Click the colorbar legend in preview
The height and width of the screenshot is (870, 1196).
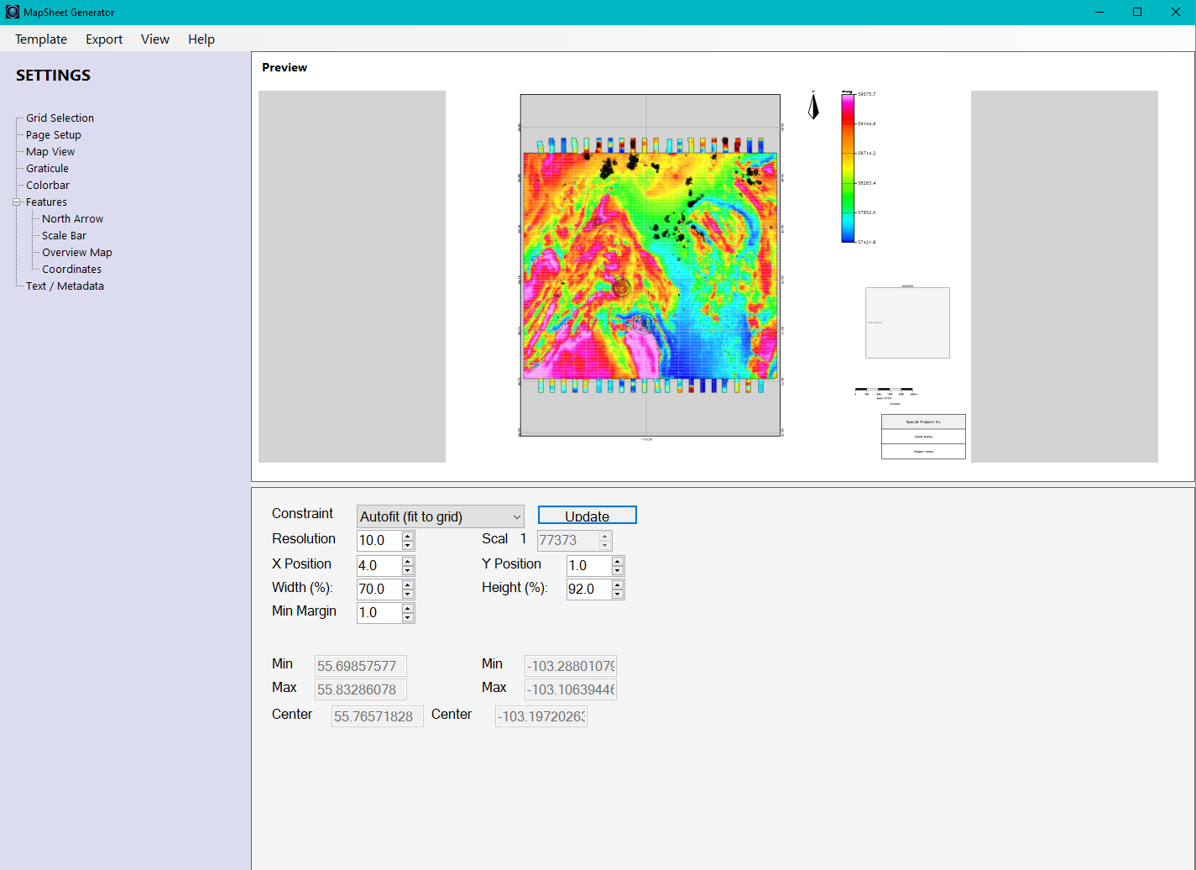coord(849,168)
